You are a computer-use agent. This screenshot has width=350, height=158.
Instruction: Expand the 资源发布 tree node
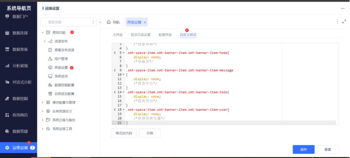45,41
